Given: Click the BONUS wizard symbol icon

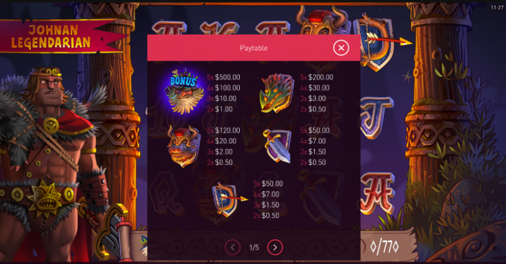Looking at the screenshot, I should click(x=184, y=91).
